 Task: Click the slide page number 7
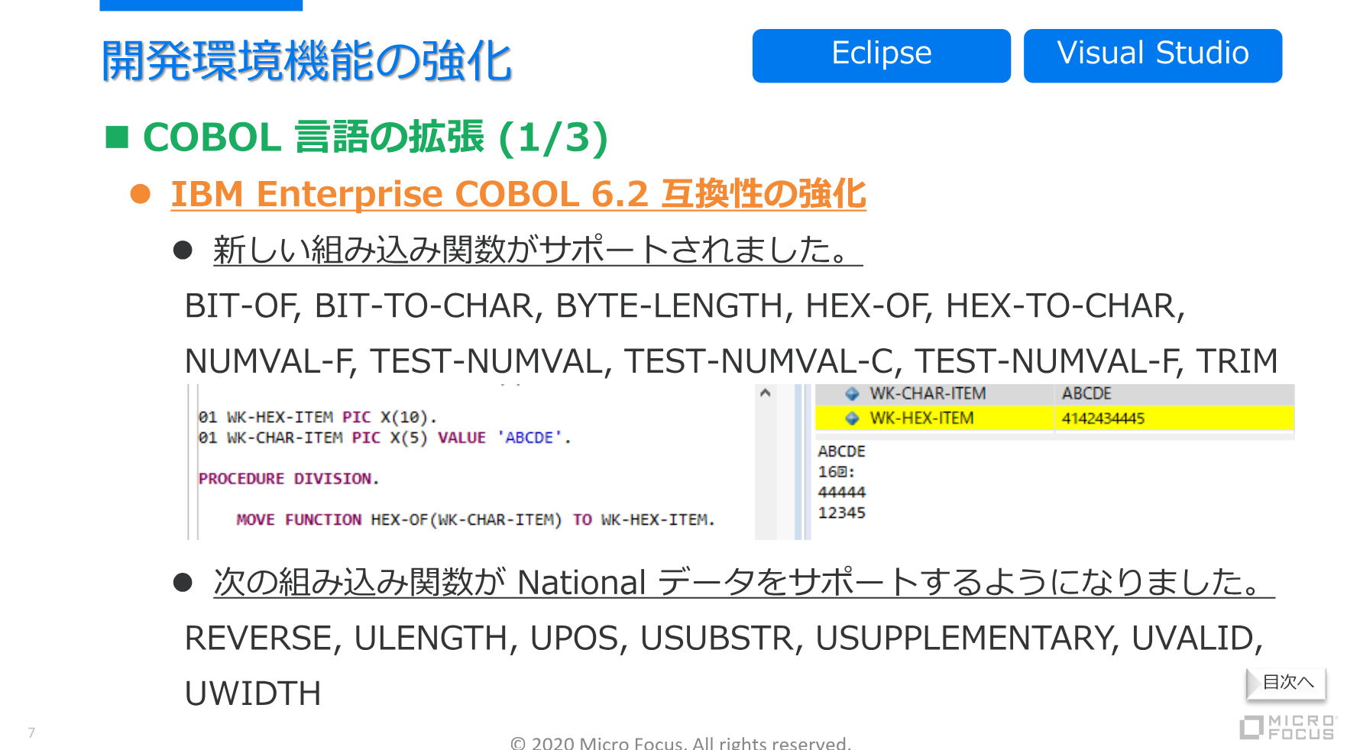pyautogui.click(x=31, y=732)
